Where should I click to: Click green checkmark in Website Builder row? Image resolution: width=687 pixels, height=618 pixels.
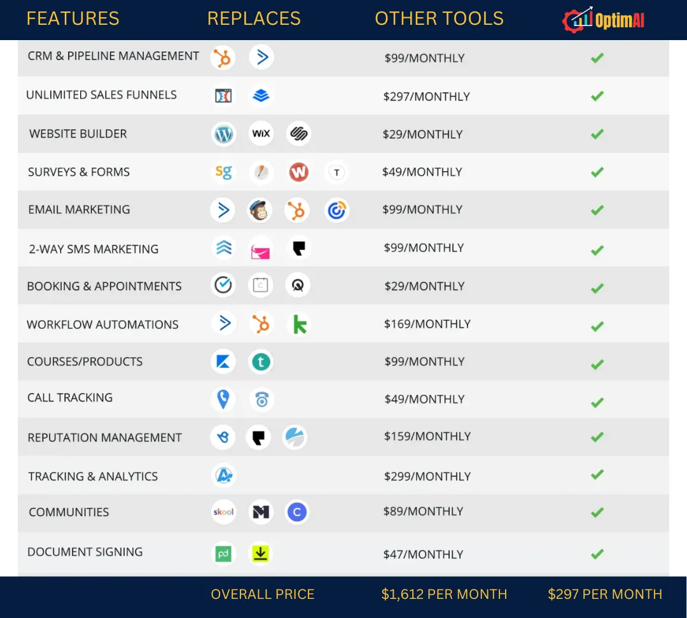pos(597,134)
